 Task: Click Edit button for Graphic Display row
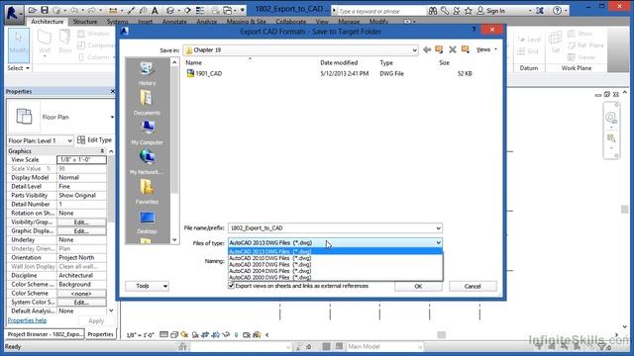[81, 230]
